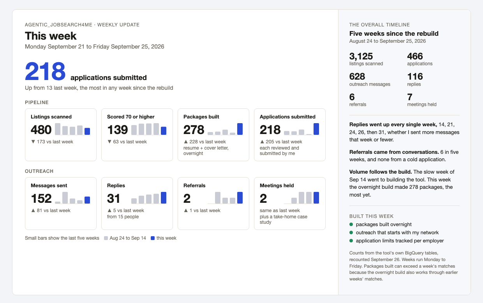Click the Replies card mini bar chart
Screen dimensions: 483x303
pos(149,198)
